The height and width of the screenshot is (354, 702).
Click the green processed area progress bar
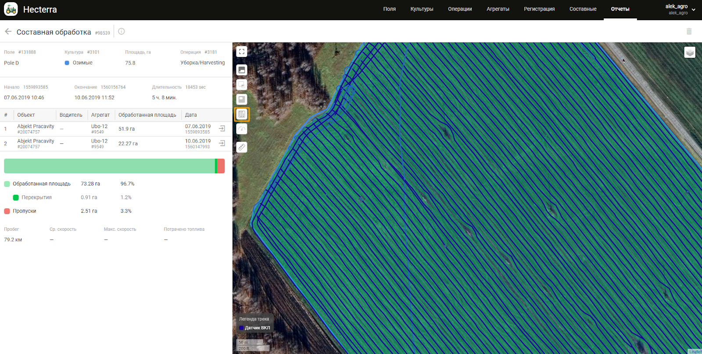tap(109, 166)
